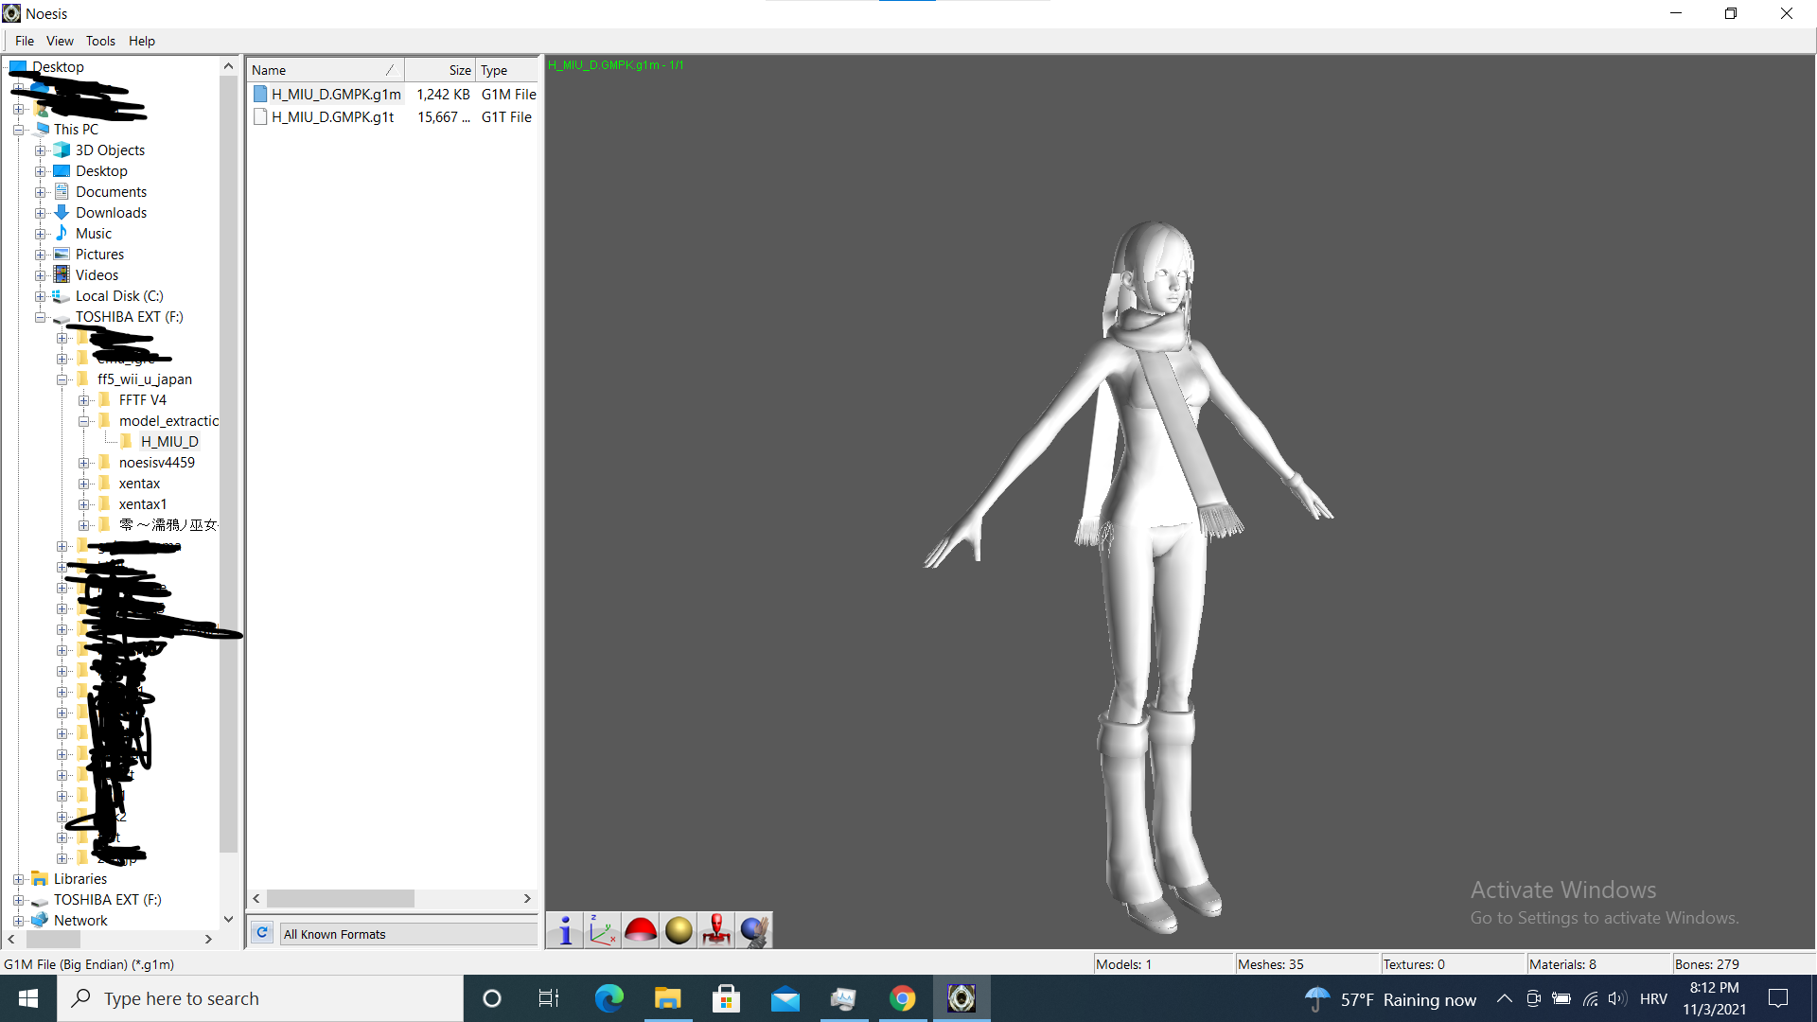Open Google Chrome from the taskbar
Viewport: 1817px width, 1022px height.
(902, 998)
